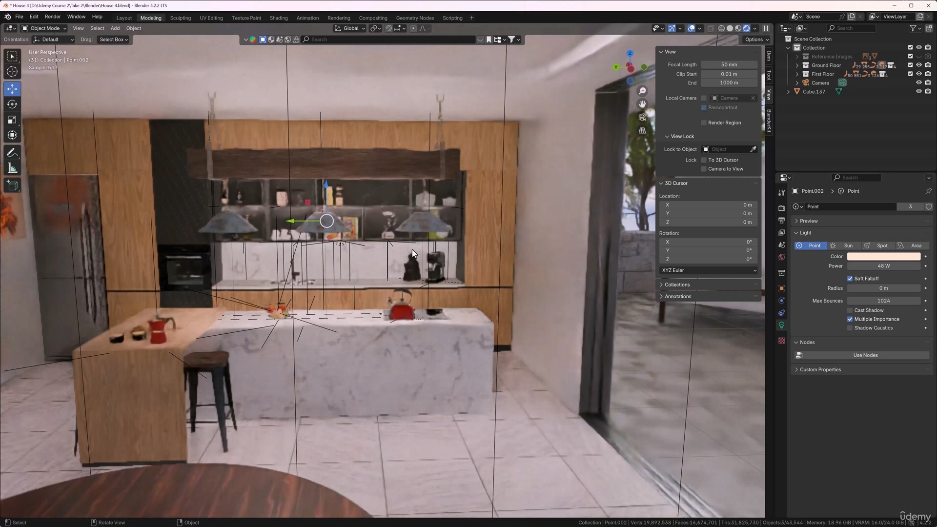937x527 pixels.
Task: Click the Add Cube tool icon
Action: (x=12, y=185)
